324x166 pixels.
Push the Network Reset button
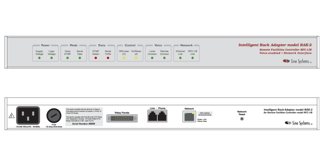pos(242,119)
